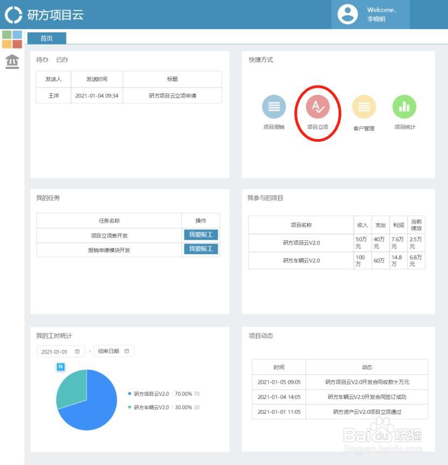Click calendar icon in start date field

pos(78,351)
